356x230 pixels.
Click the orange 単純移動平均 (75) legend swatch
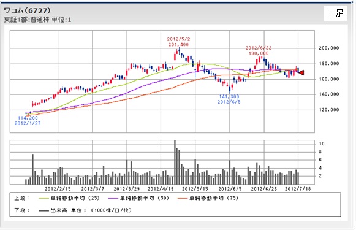[x=183, y=199]
